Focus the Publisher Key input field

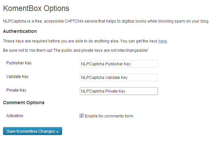tap(119, 64)
